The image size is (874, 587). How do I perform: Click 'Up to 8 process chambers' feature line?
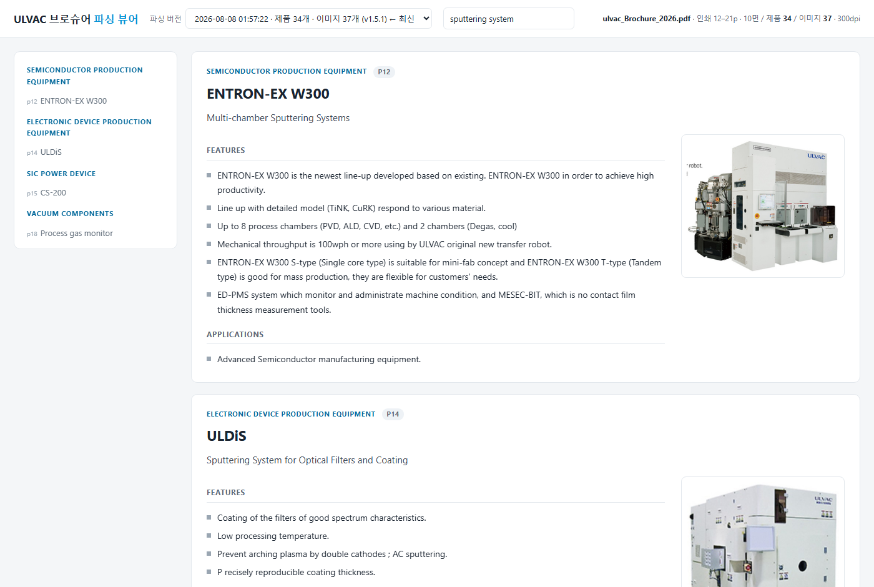click(367, 226)
